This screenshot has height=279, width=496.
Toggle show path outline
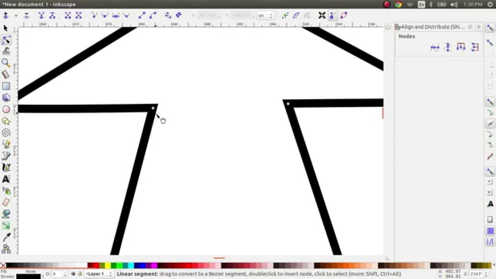coord(344,15)
